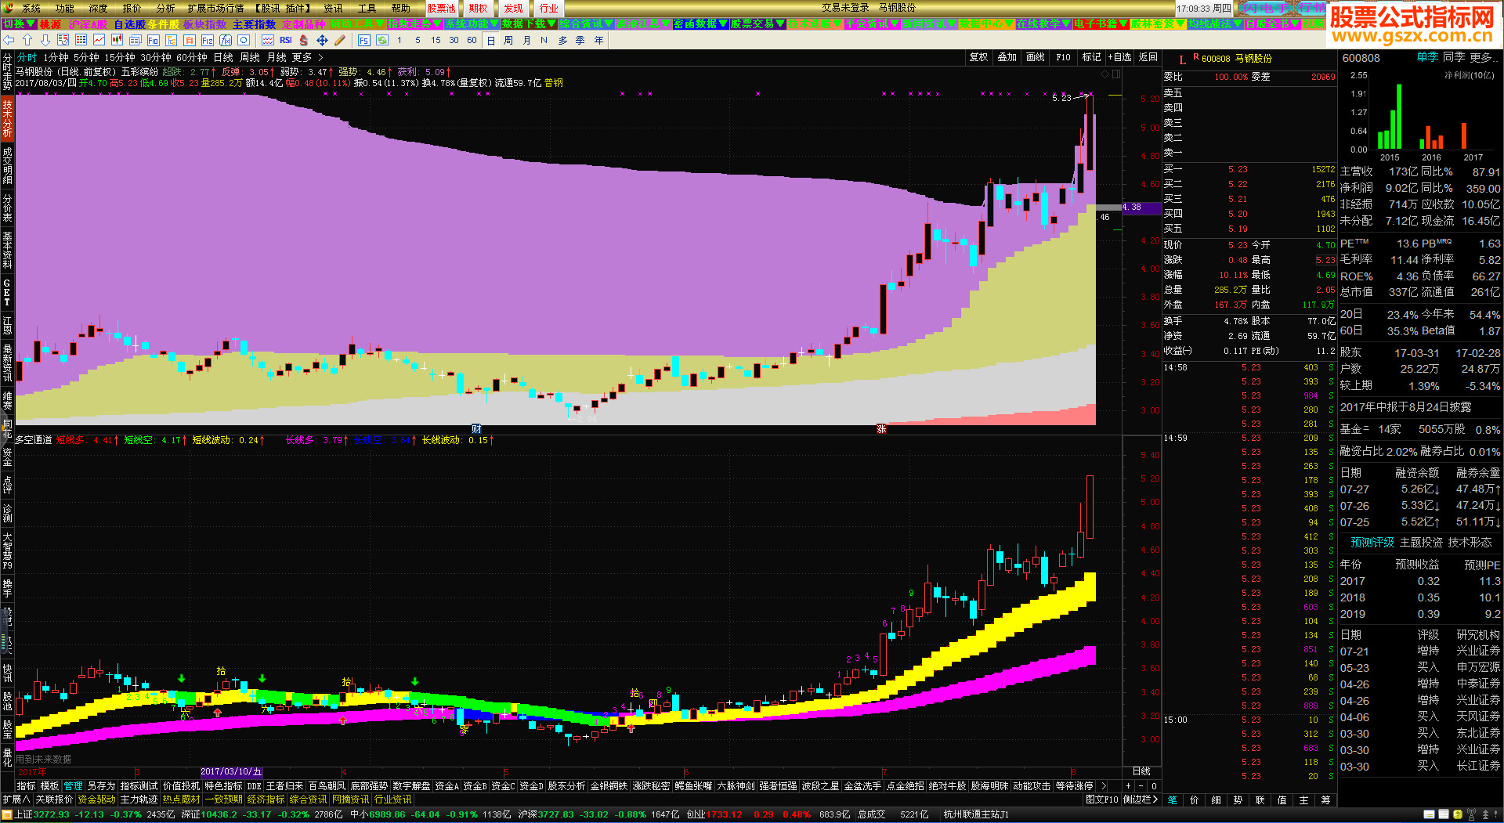Screen dimensions: 1504x823
Task: Click the tree list toolbar icon
Action: point(171,40)
